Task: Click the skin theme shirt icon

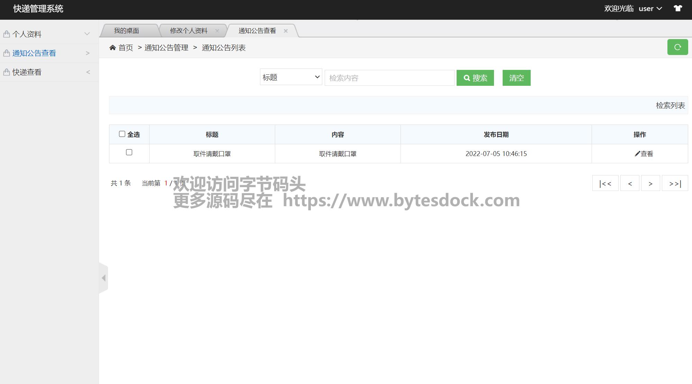Action: [x=678, y=9]
